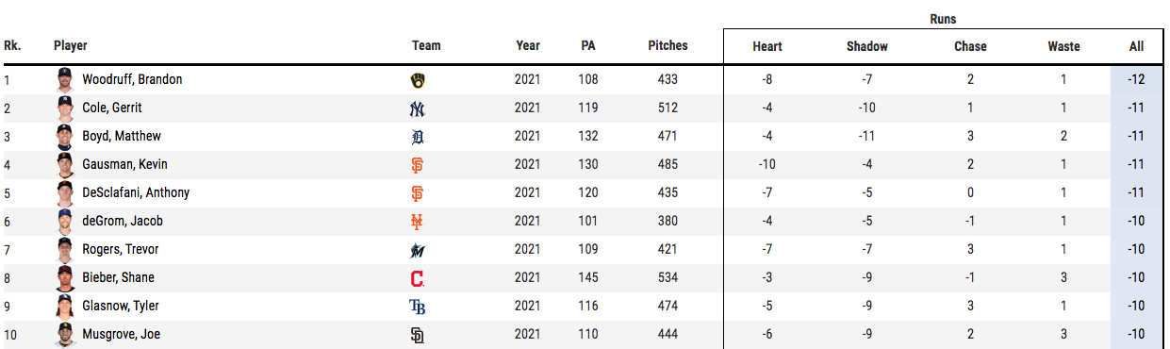Viewport: 1170px width, 349px height.
Task: Click the Yankees logo beside Cole, Gerrit
Action: point(418,108)
